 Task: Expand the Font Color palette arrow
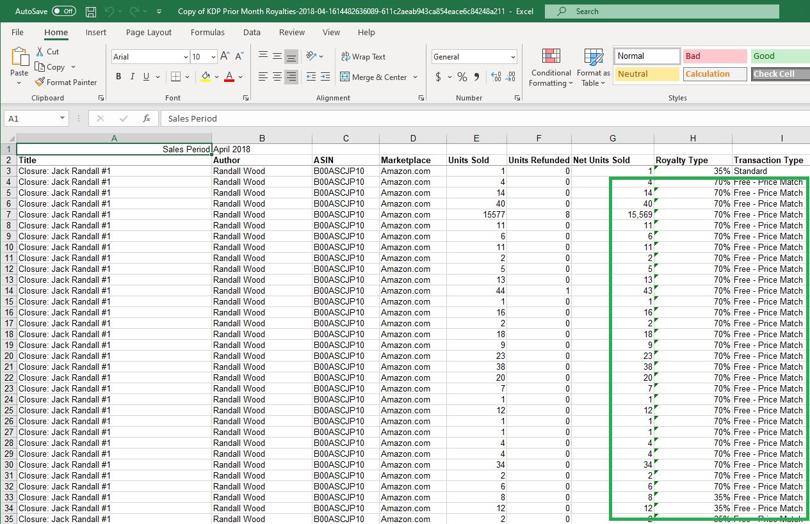[241, 77]
